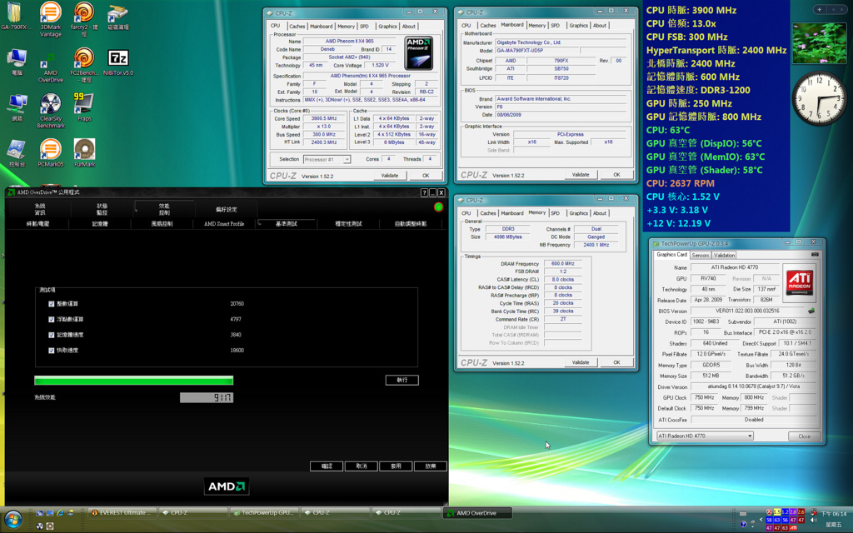This screenshot has width=853, height=533.
Task: Switch to the Sensors tab in GPU-Z
Action: click(700, 255)
